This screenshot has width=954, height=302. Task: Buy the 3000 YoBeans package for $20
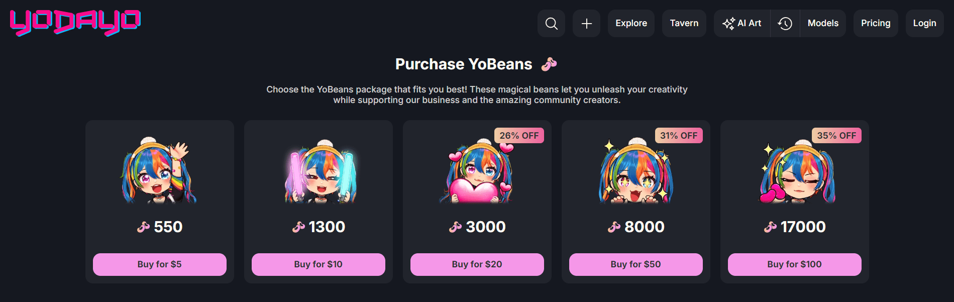(x=477, y=264)
